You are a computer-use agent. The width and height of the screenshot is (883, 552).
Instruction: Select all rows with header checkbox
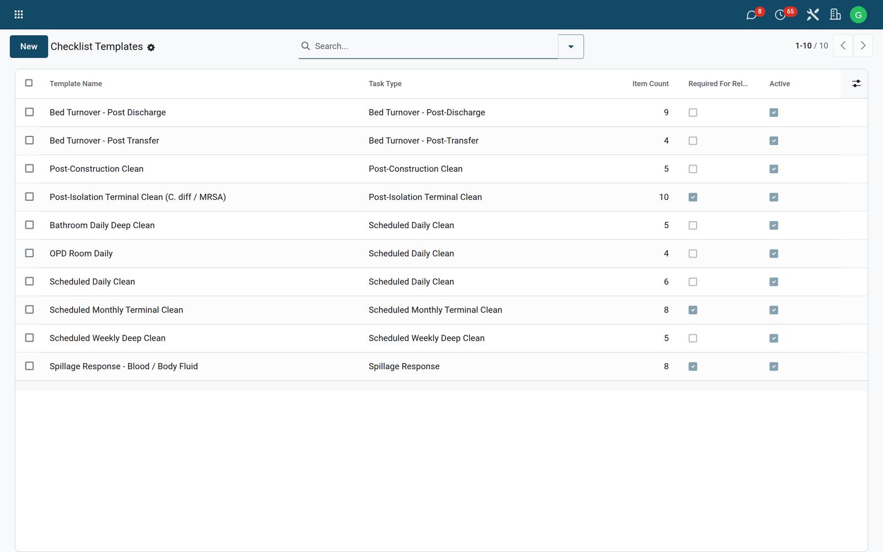(x=29, y=83)
